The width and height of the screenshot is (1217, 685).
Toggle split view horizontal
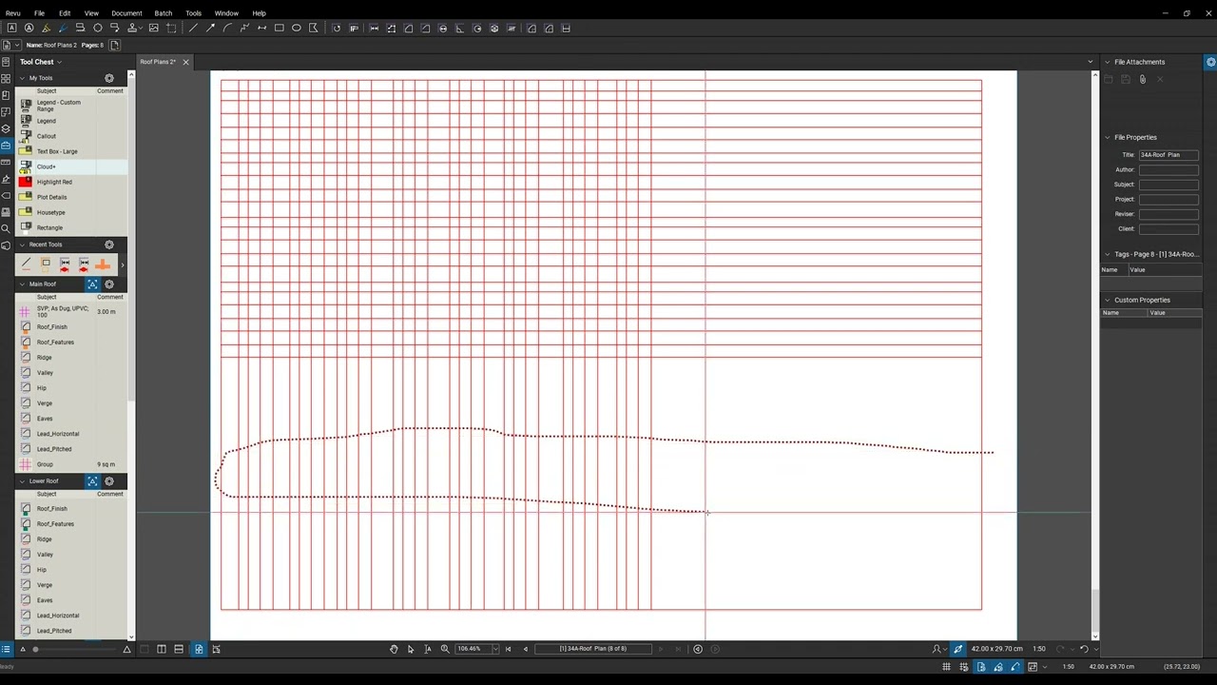coord(178,649)
